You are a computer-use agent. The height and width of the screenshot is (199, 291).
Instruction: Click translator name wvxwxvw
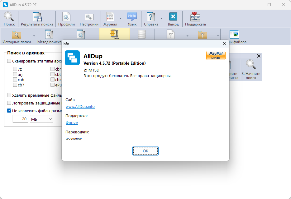coord(74,139)
